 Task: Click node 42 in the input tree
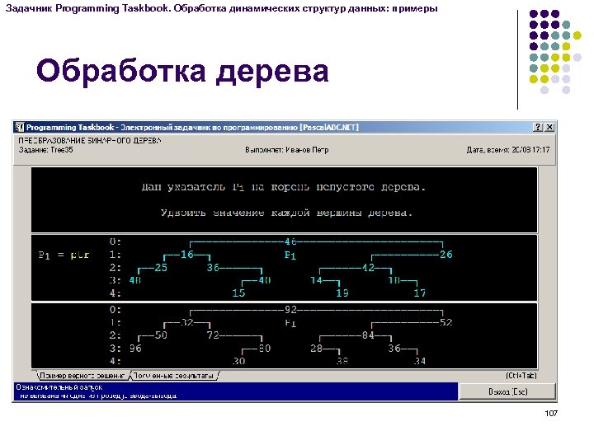(x=368, y=268)
